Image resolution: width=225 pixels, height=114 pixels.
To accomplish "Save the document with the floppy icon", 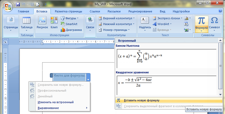I will click(x=18, y=4).
